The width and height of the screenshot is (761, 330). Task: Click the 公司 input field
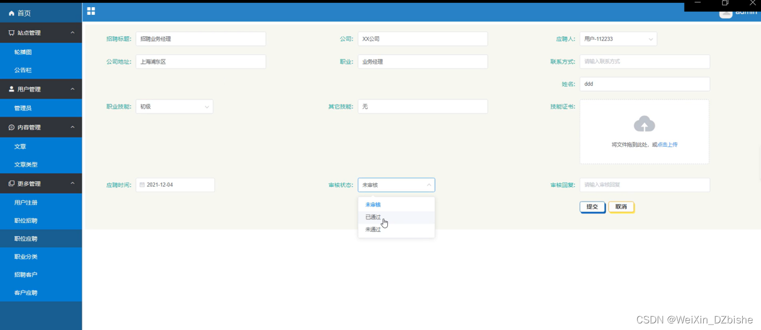point(423,39)
